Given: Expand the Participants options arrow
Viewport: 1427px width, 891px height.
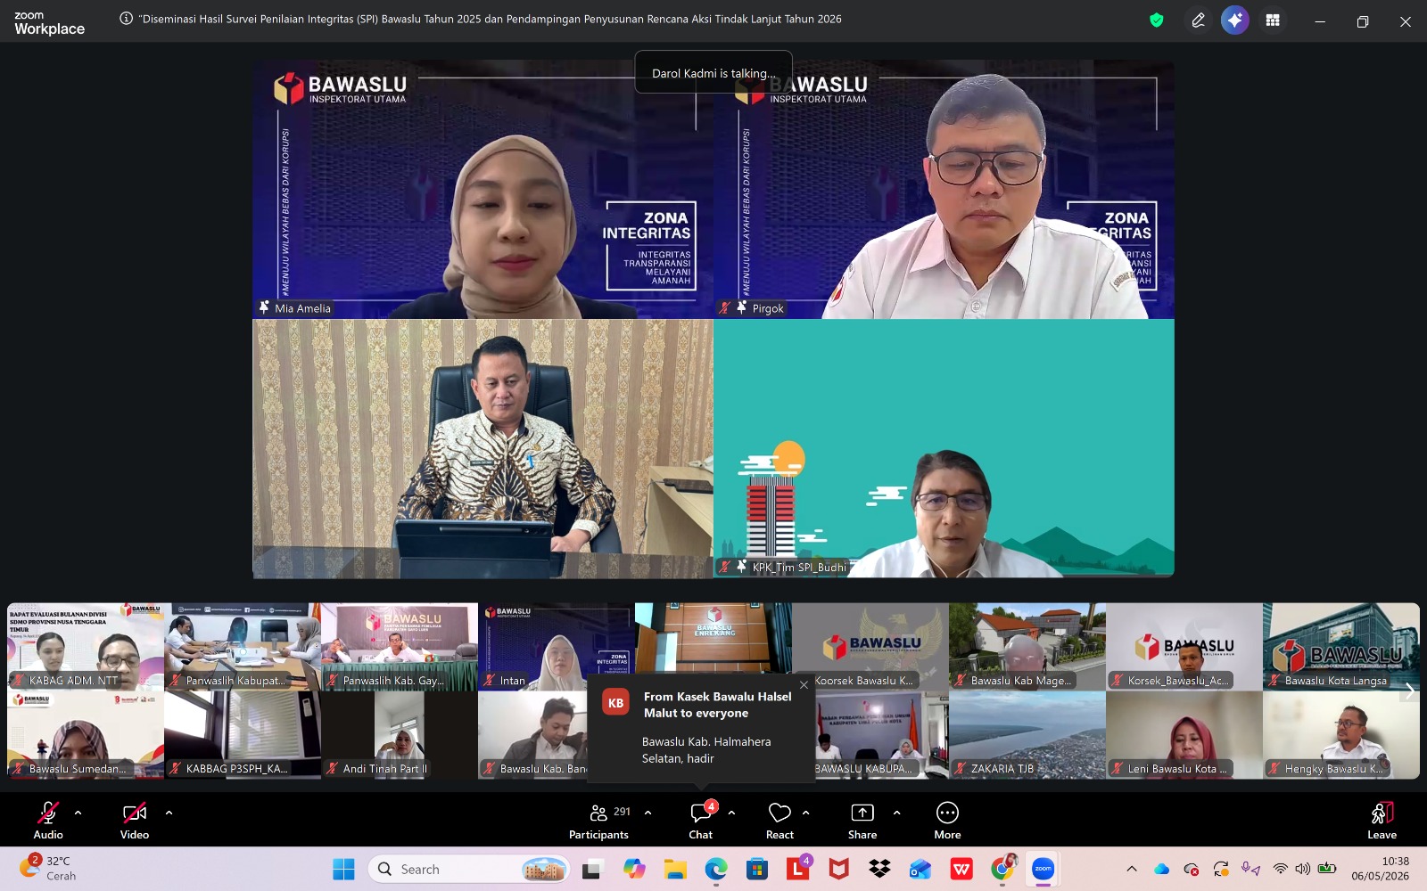Looking at the screenshot, I should tap(648, 813).
